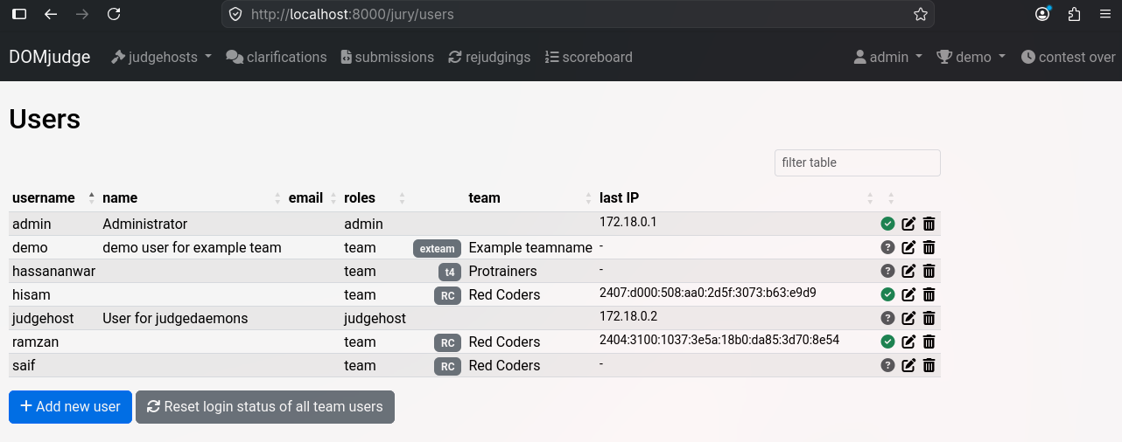Click 'demo user for example team' cell
The height and width of the screenshot is (442, 1122).
click(x=192, y=247)
